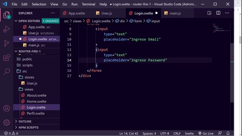Click the editor vertical scrollbar
The image size is (242, 136).
232,73
